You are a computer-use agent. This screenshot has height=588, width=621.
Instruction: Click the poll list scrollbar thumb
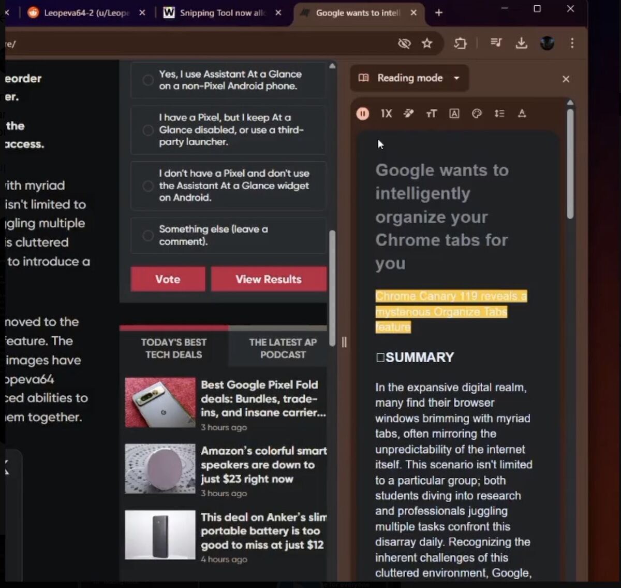click(332, 288)
